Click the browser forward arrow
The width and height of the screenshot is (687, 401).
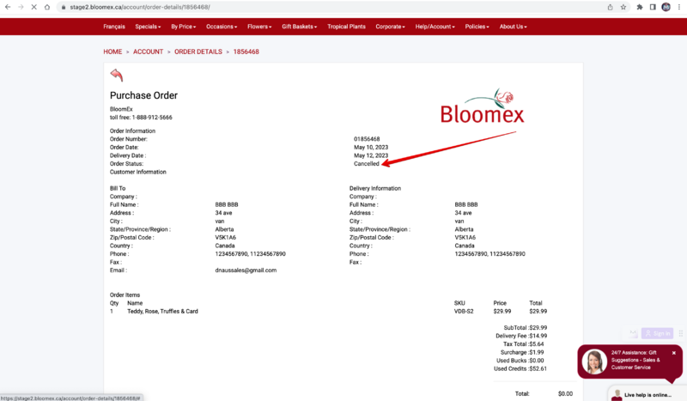click(21, 7)
